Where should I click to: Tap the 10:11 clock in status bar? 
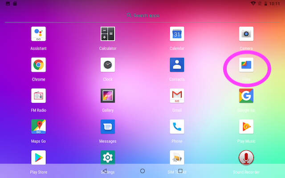[x=274, y=4]
